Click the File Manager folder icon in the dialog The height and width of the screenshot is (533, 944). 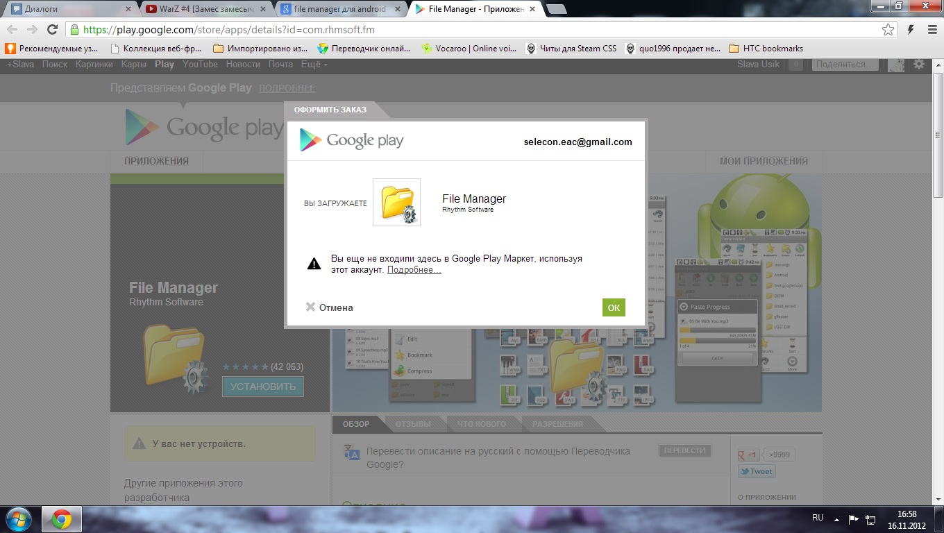point(396,202)
